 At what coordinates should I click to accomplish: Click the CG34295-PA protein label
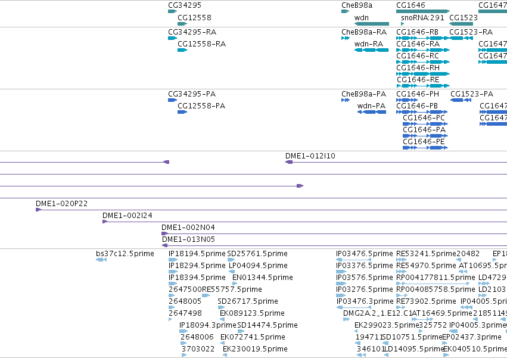(x=192, y=94)
